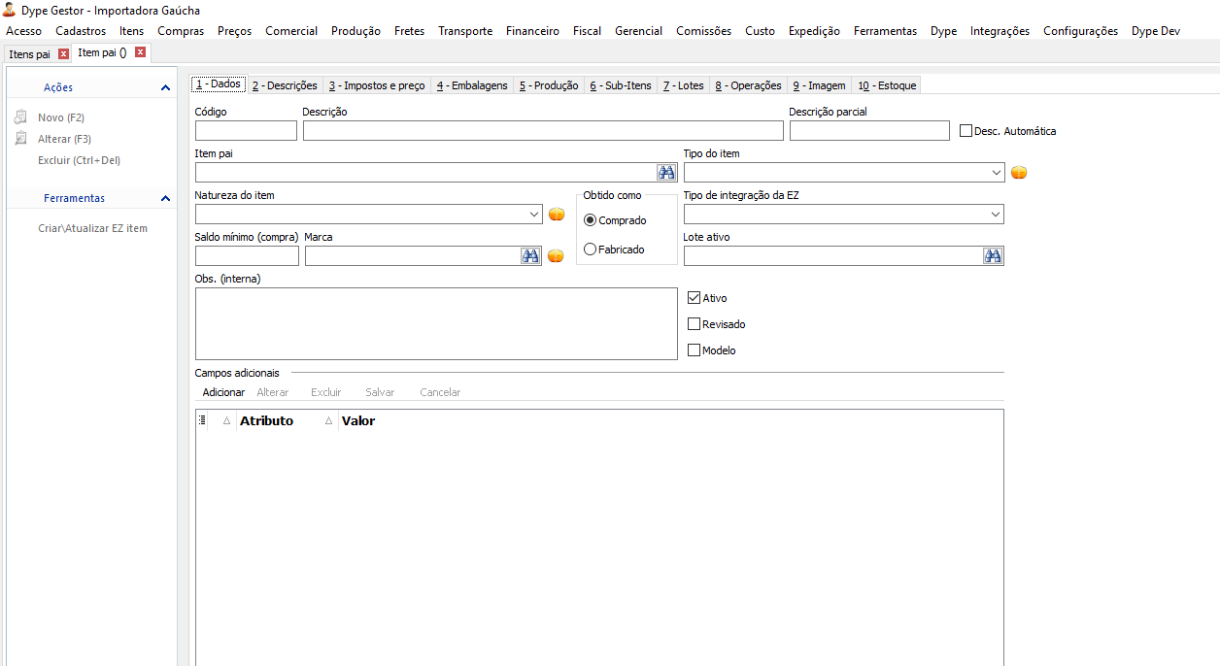Collapse the Ferramentas panel section
The image size is (1220, 666).
point(165,199)
